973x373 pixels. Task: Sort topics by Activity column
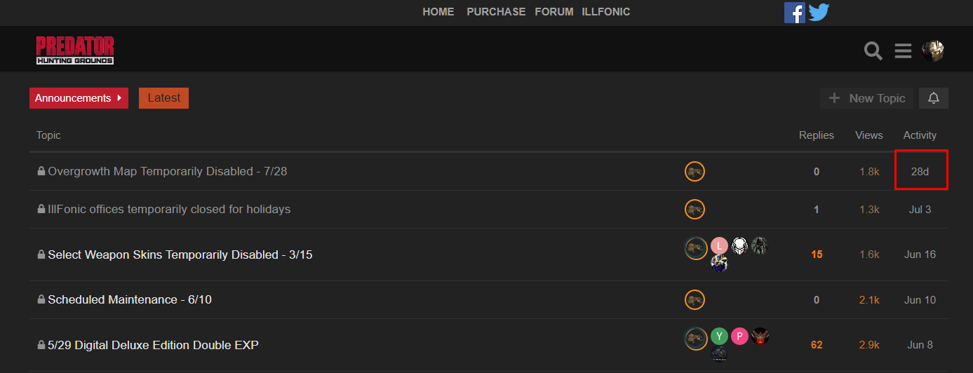[x=920, y=135]
